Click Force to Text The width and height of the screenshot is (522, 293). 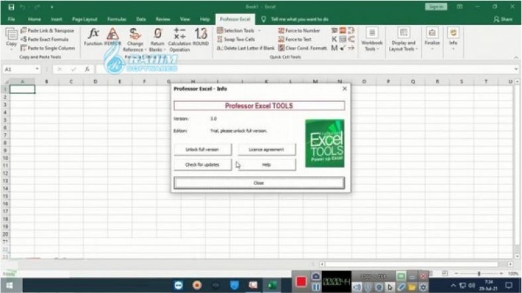(x=295, y=39)
